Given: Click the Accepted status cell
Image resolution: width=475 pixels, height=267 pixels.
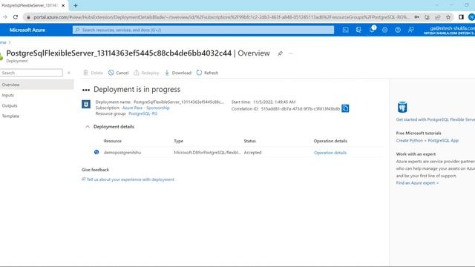Looking at the screenshot, I should (x=252, y=153).
